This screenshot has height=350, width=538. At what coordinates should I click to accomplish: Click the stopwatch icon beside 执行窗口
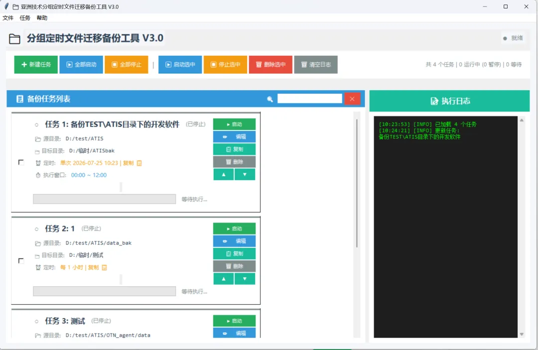(x=38, y=175)
